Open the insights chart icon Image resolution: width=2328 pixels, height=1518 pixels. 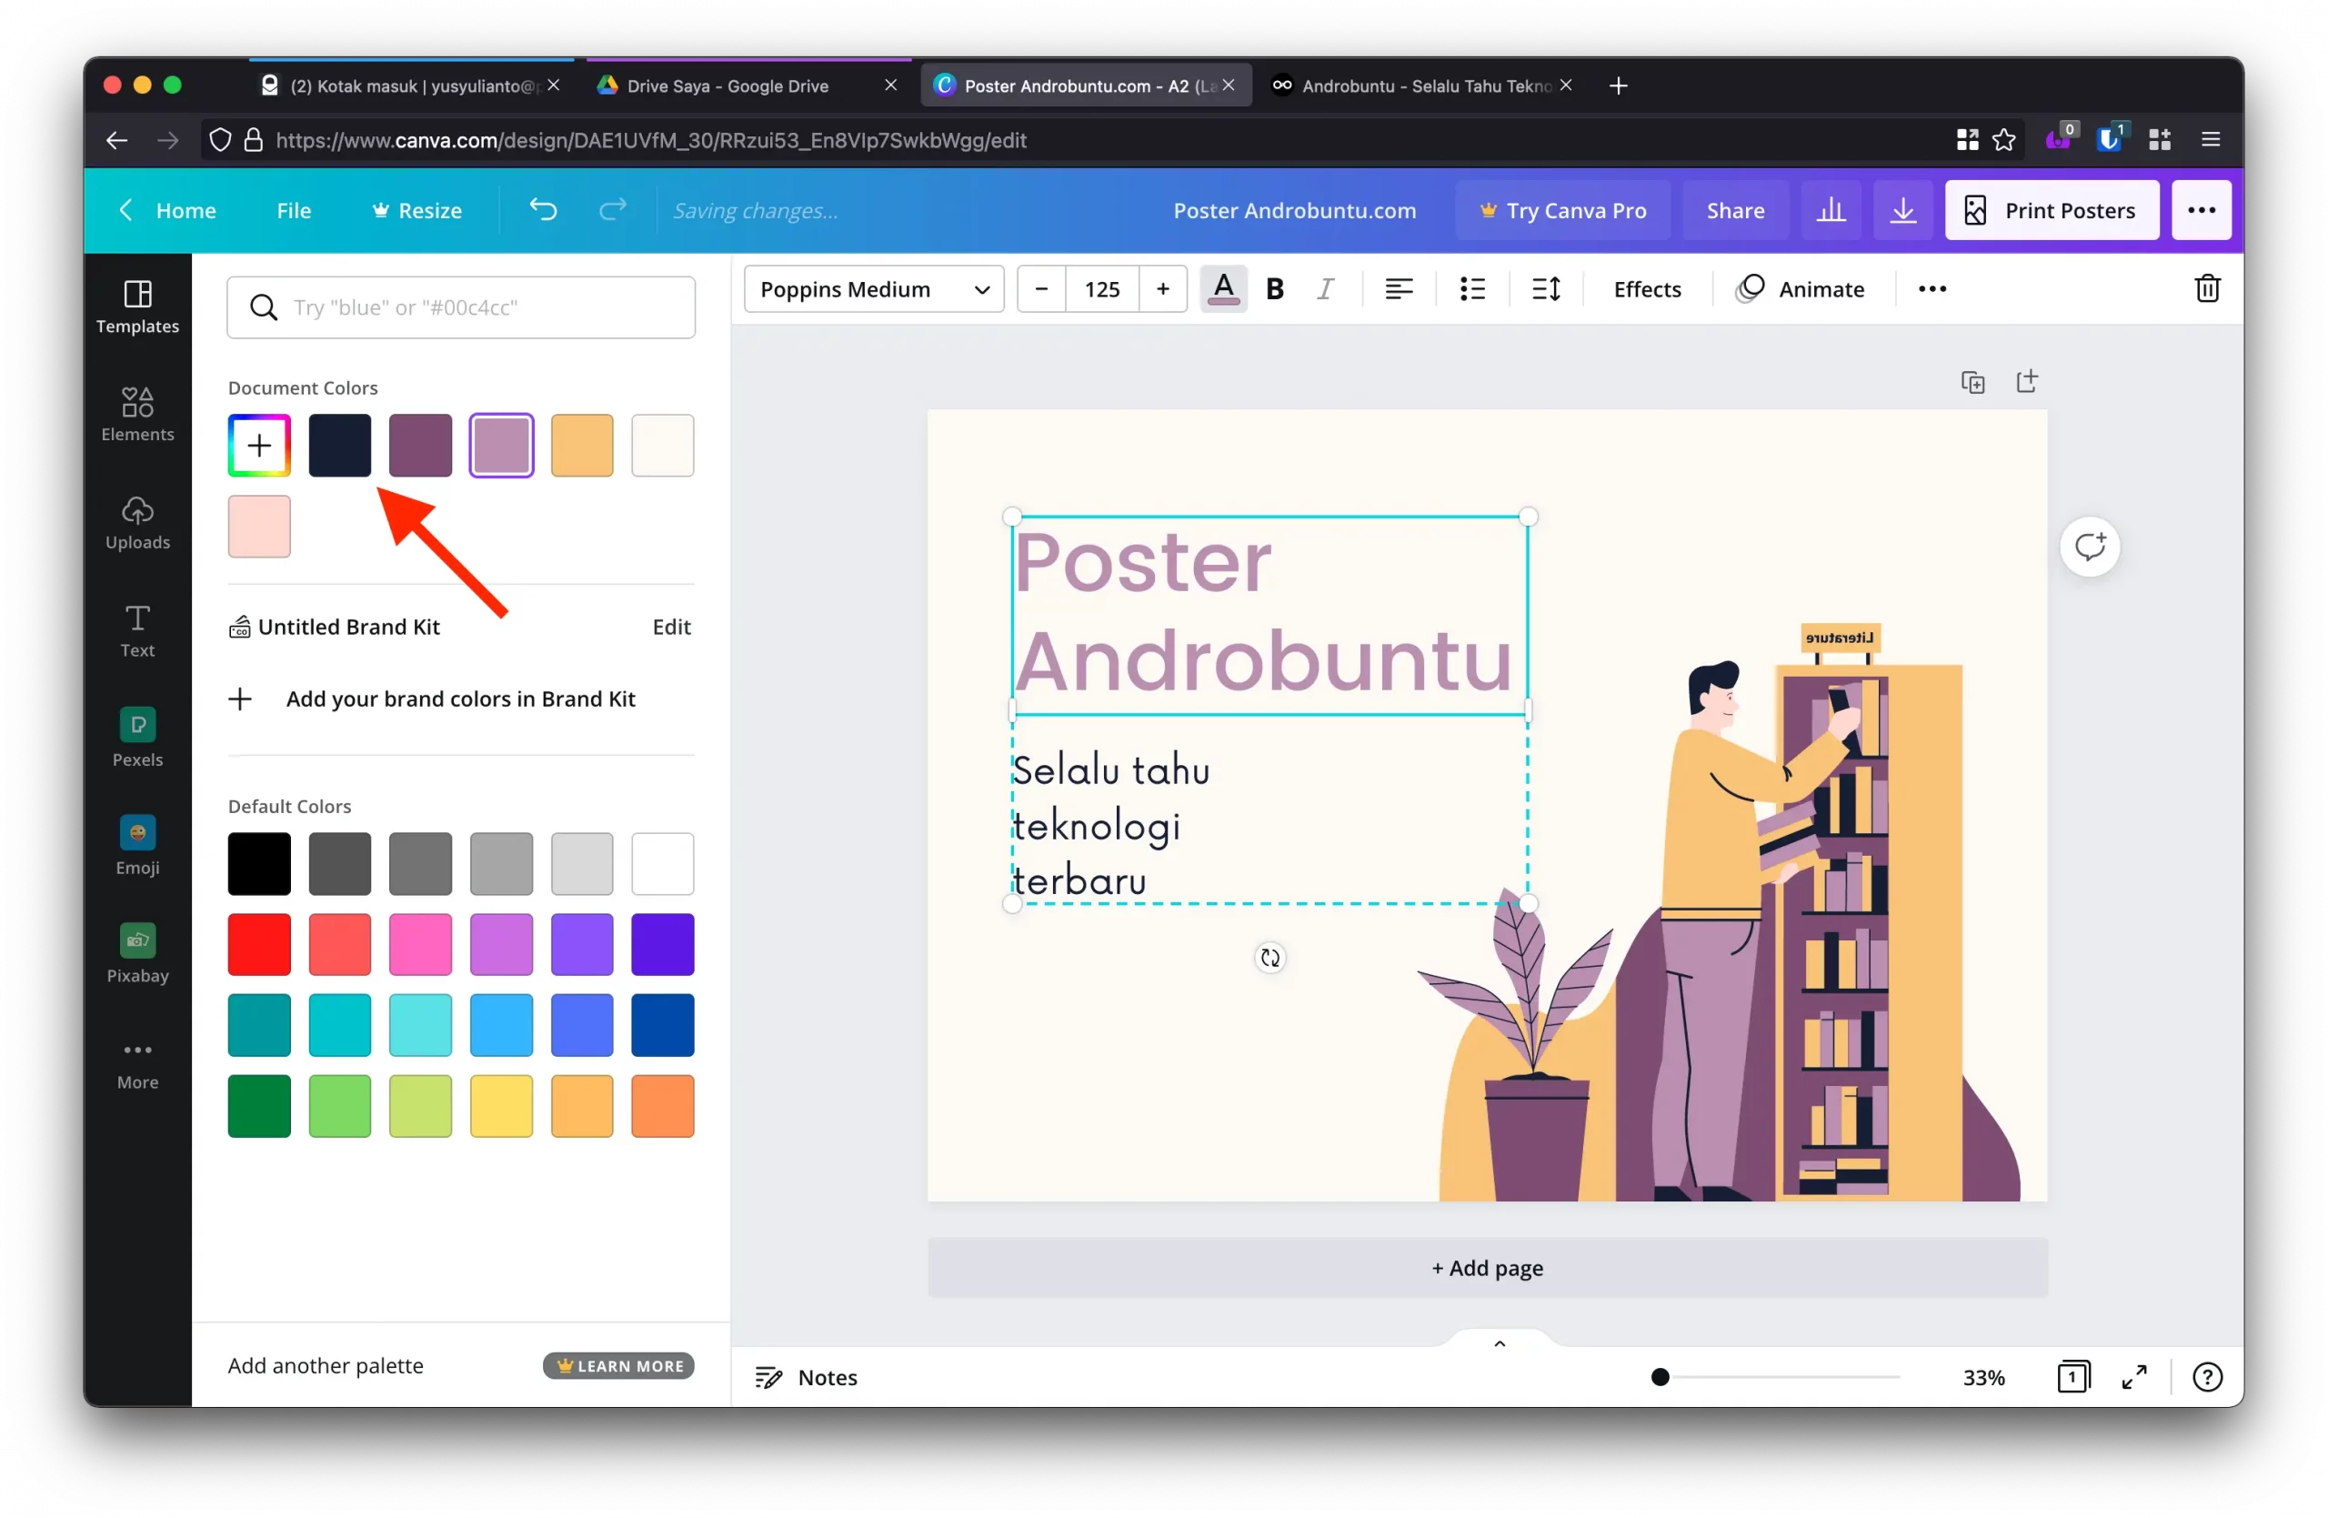click(x=1831, y=209)
